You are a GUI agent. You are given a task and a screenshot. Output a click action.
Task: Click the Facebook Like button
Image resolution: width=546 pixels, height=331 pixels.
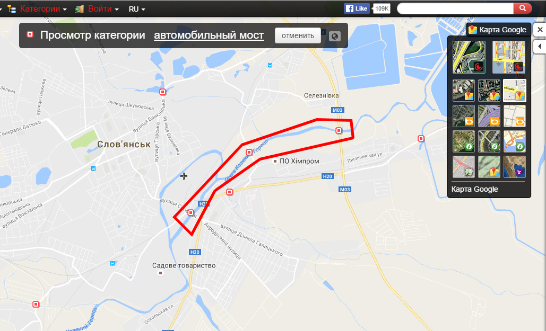357,8
